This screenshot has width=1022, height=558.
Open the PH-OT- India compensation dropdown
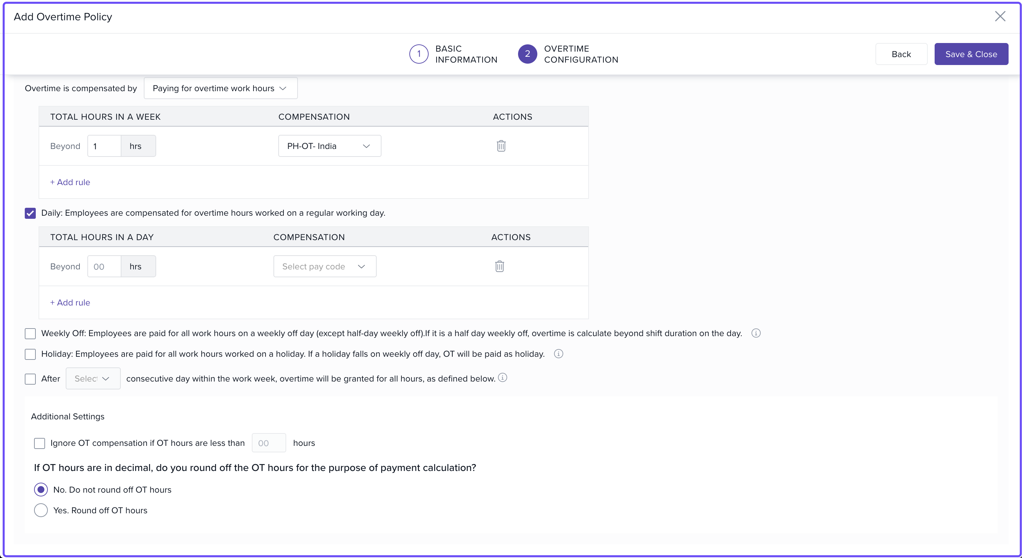click(329, 146)
